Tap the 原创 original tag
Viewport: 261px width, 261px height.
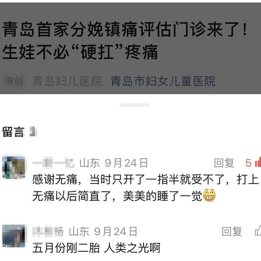[x=14, y=81]
